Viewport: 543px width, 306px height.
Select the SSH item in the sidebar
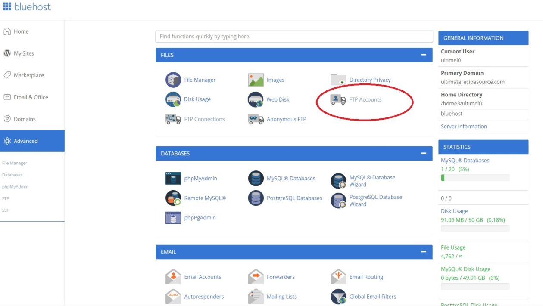pyautogui.click(x=6, y=210)
